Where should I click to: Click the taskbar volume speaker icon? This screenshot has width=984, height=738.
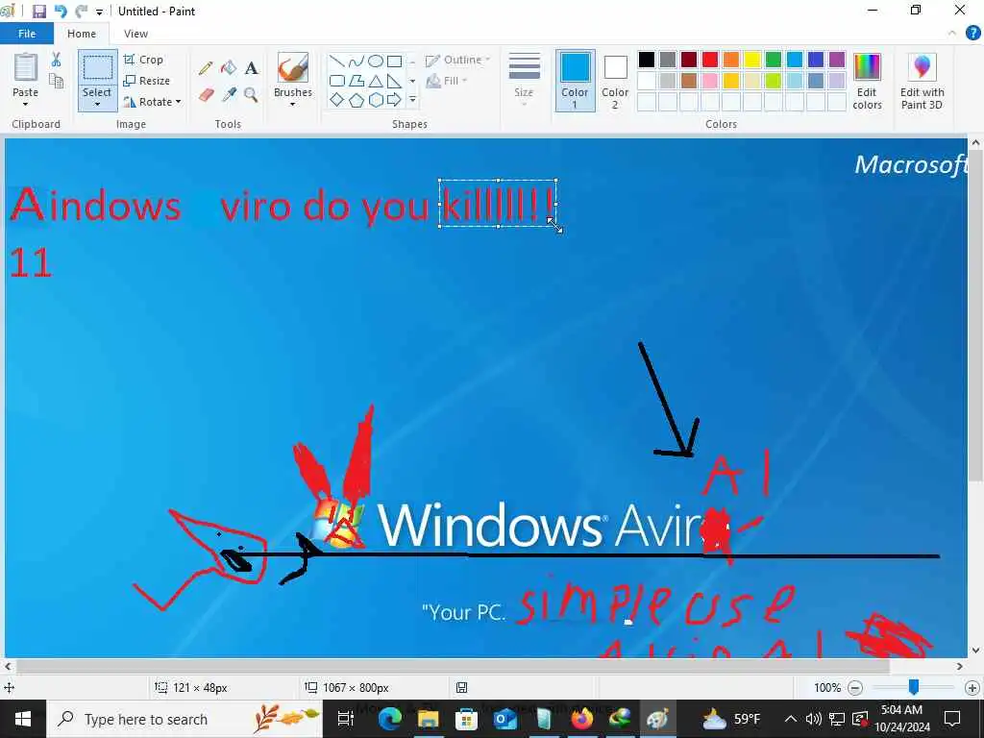tap(813, 719)
